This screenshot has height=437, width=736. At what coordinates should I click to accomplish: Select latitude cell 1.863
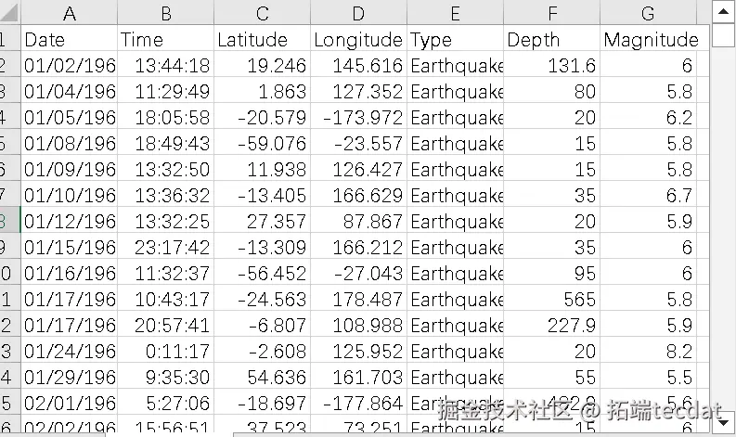pyautogui.click(x=263, y=90)
